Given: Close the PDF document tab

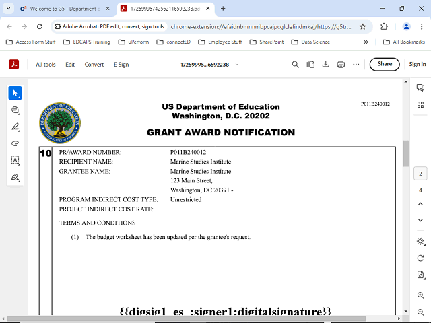Looking at the screenshot, I should click(x=208, y=9).
